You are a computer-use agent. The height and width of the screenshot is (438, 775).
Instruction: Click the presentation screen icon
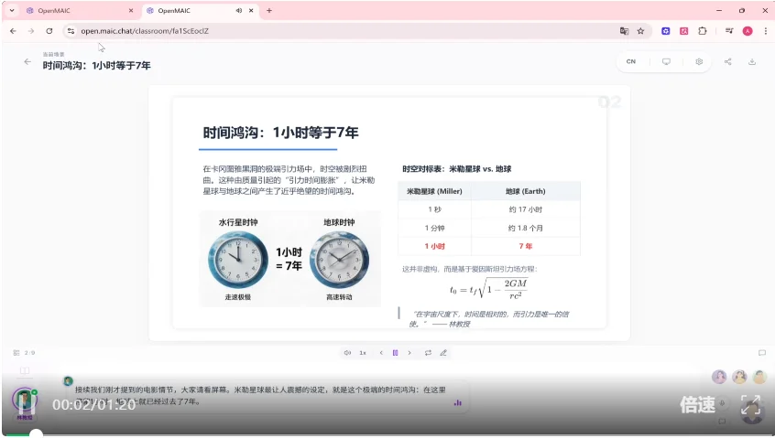click(x=666, y=61)
